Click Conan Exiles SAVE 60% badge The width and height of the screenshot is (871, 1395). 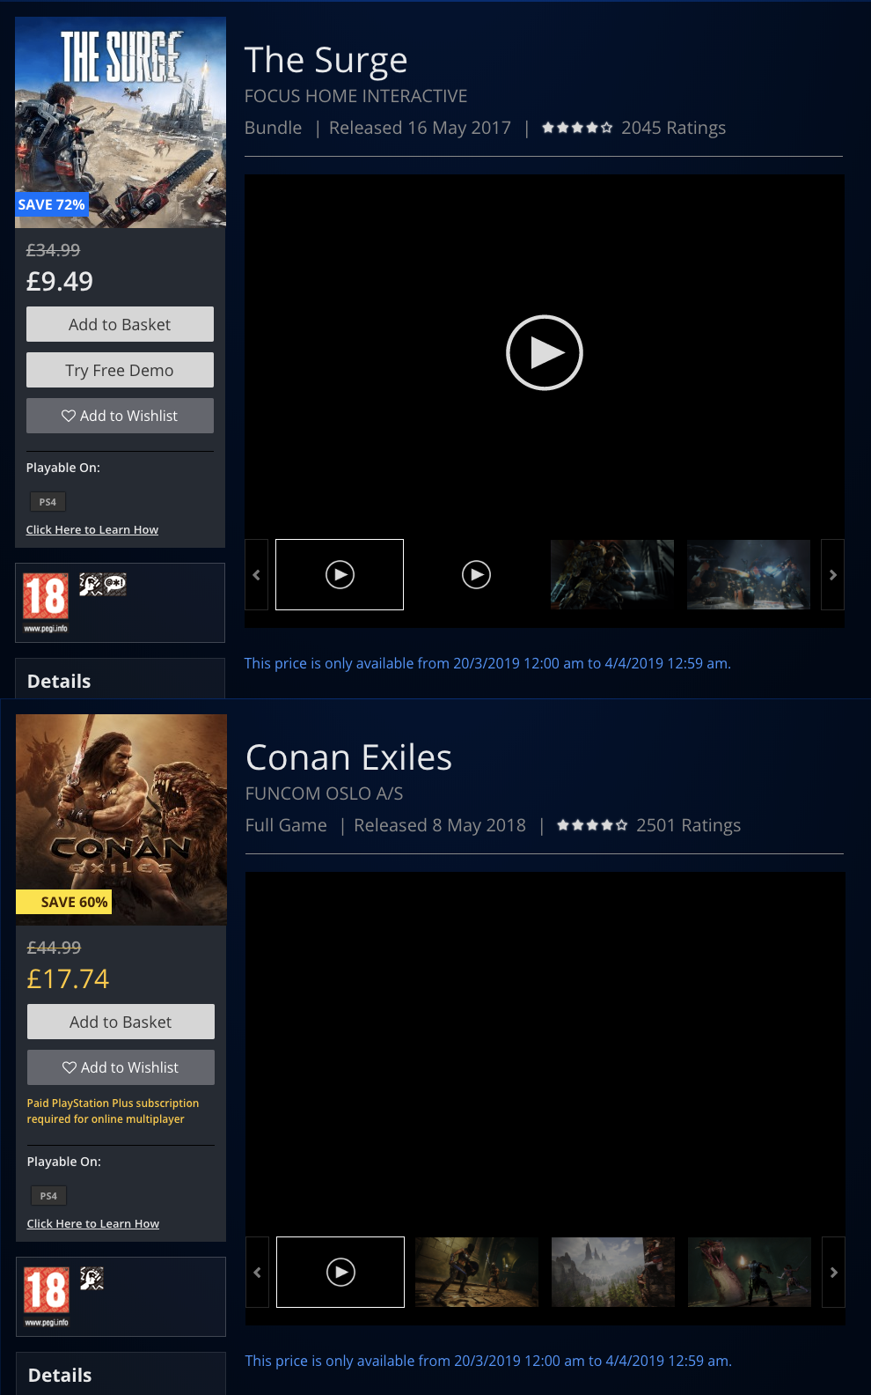(64, 902)
